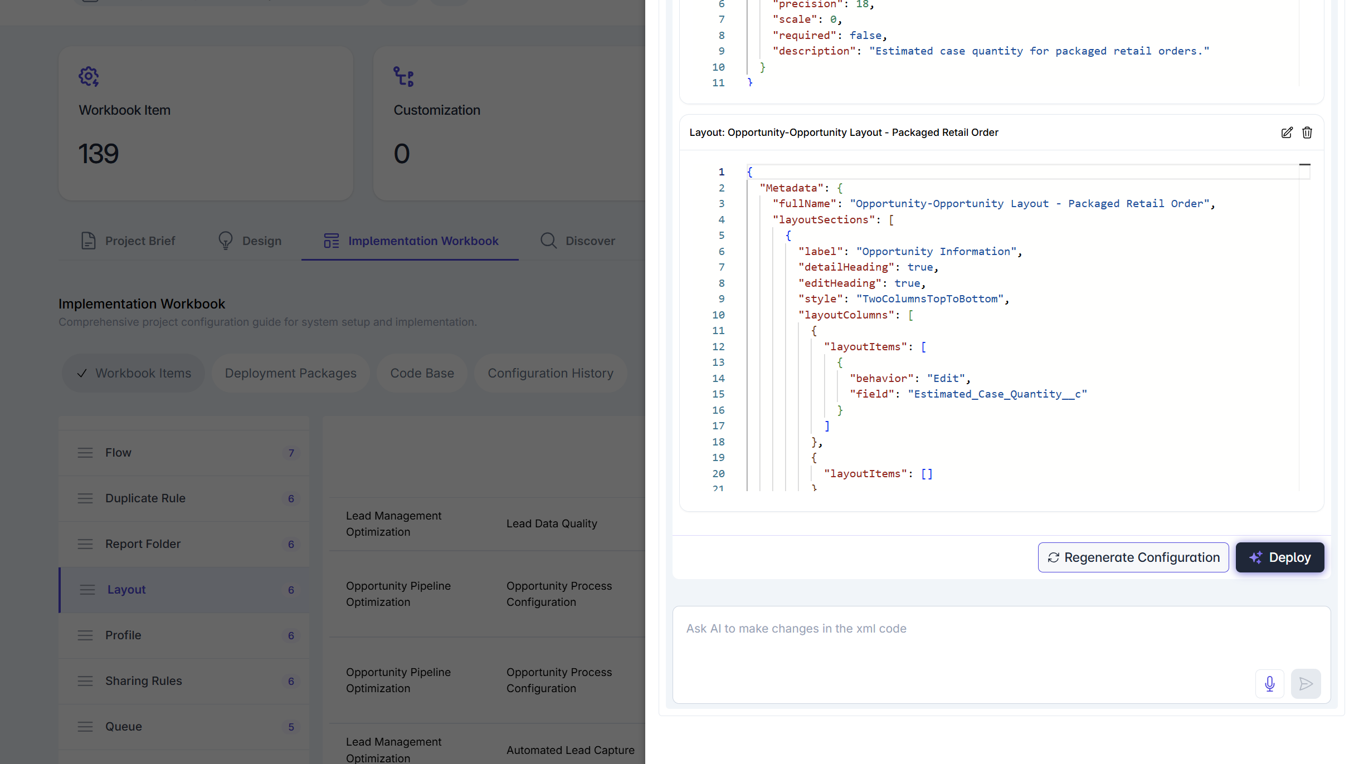1354x764 pixels.
Task: Open the Discover tab
Action: pyautogui.click(x=578, y=241)
